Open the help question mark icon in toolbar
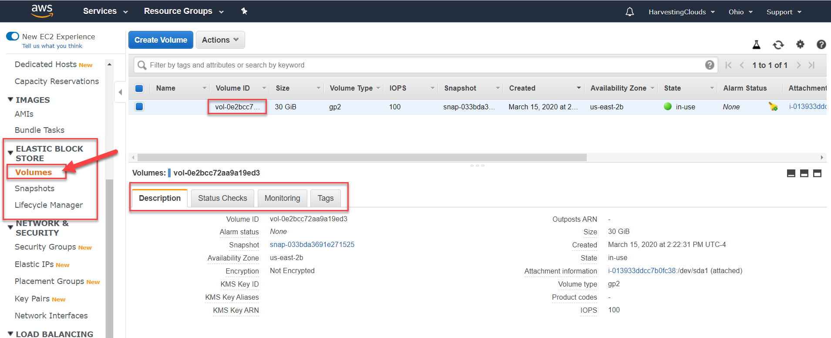The width and height of the screenshot is (831, 338). pos(821,44)
